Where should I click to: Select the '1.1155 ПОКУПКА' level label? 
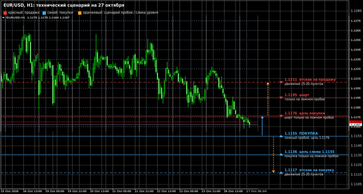[301, 134]
